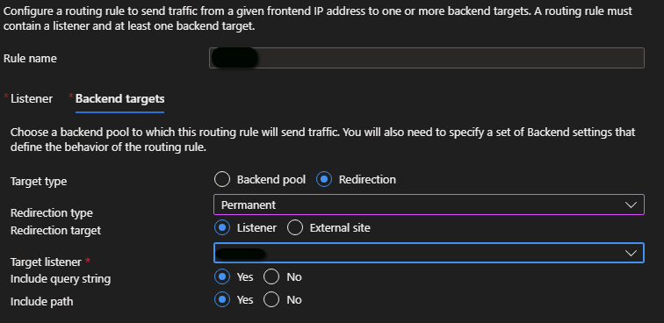Switch to the Listener tab
The height and width of the screenshot is (323, 664).
coord(32,99)
